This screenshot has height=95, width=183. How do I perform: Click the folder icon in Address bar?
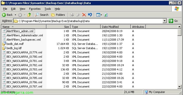point(16,21)
